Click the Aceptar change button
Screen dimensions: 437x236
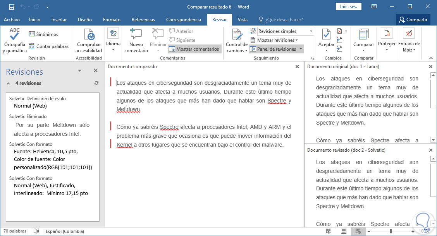click(326, 40)
